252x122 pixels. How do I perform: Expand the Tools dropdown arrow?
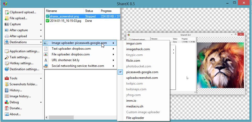click(x=41, y=78)
